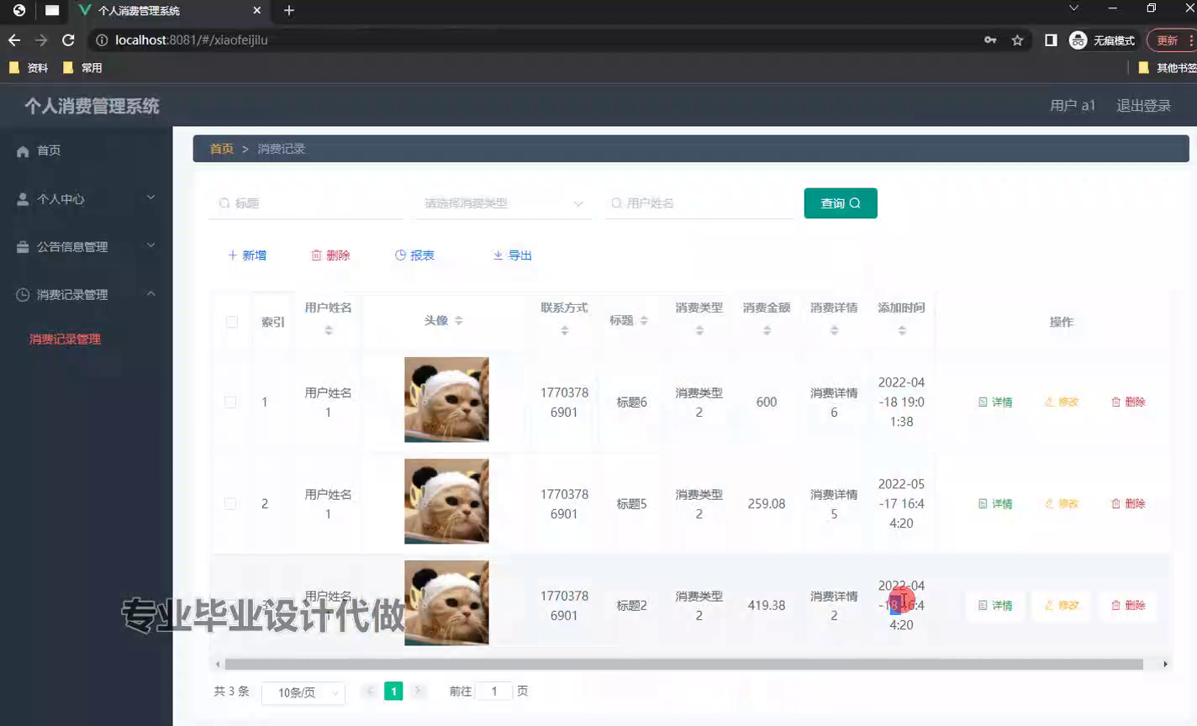Select page 1 in pagination
The image size is (1197, 726).
(393, 692)
